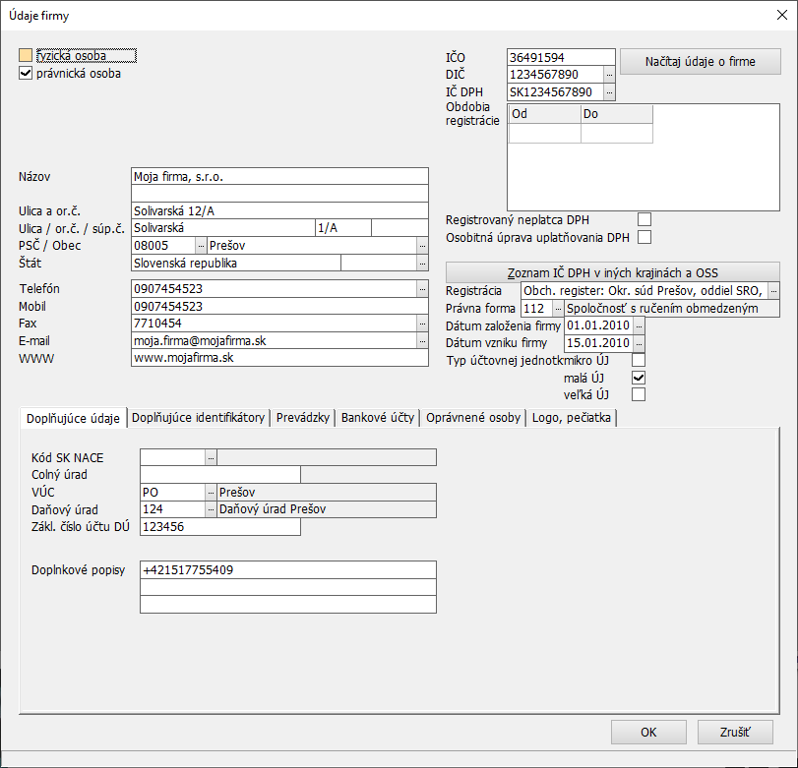Click ellipsis button next to E-mail field
Image resolution: width=798 pixels, height=768 pixels.
click(422, 341)
